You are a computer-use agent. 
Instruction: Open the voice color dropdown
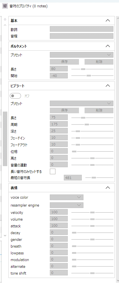(67, 197)
